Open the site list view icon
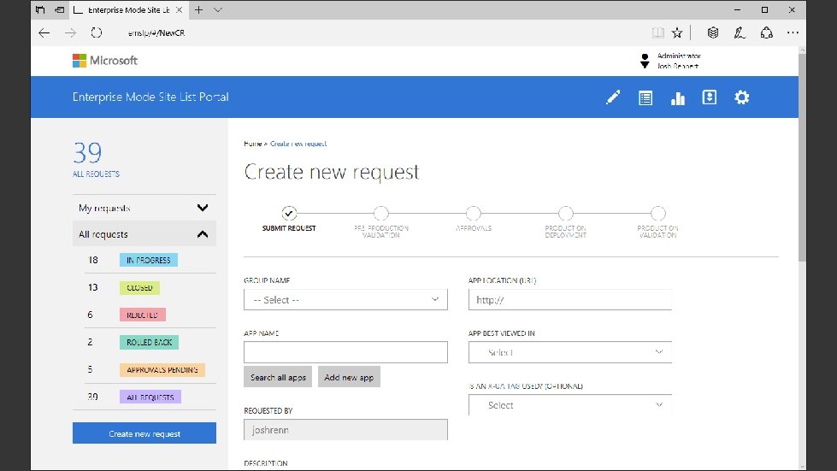Viewport: 837px width, 471px height. (645, 97)
